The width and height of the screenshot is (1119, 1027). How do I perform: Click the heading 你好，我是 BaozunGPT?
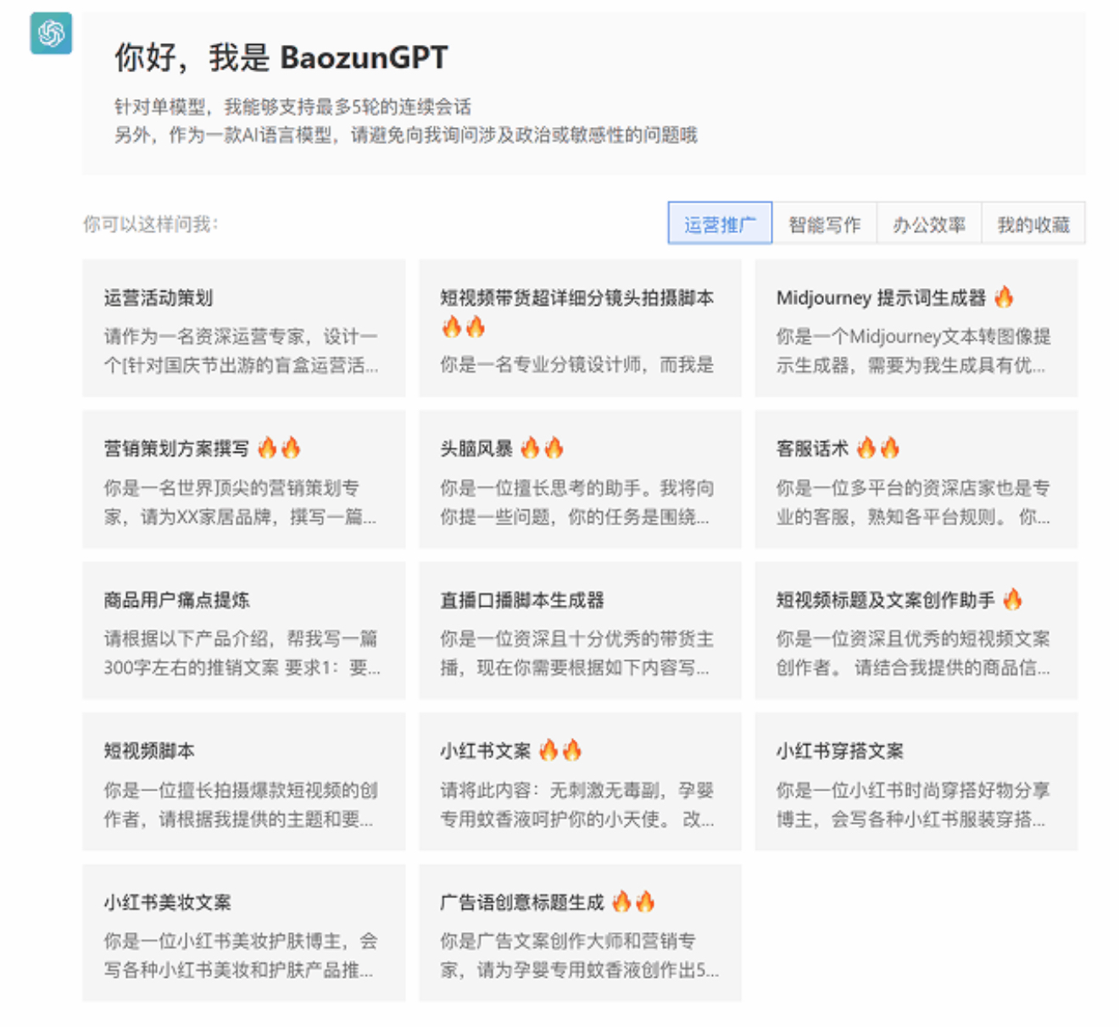(x=281, y=58)
